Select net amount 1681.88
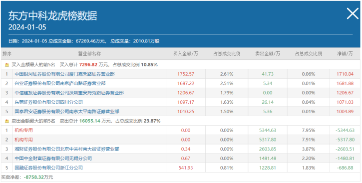This screenshot has width=362, height=183. (x=345, y=83)
